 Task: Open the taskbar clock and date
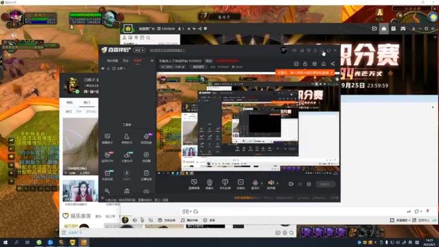click(x=429, y=242)
